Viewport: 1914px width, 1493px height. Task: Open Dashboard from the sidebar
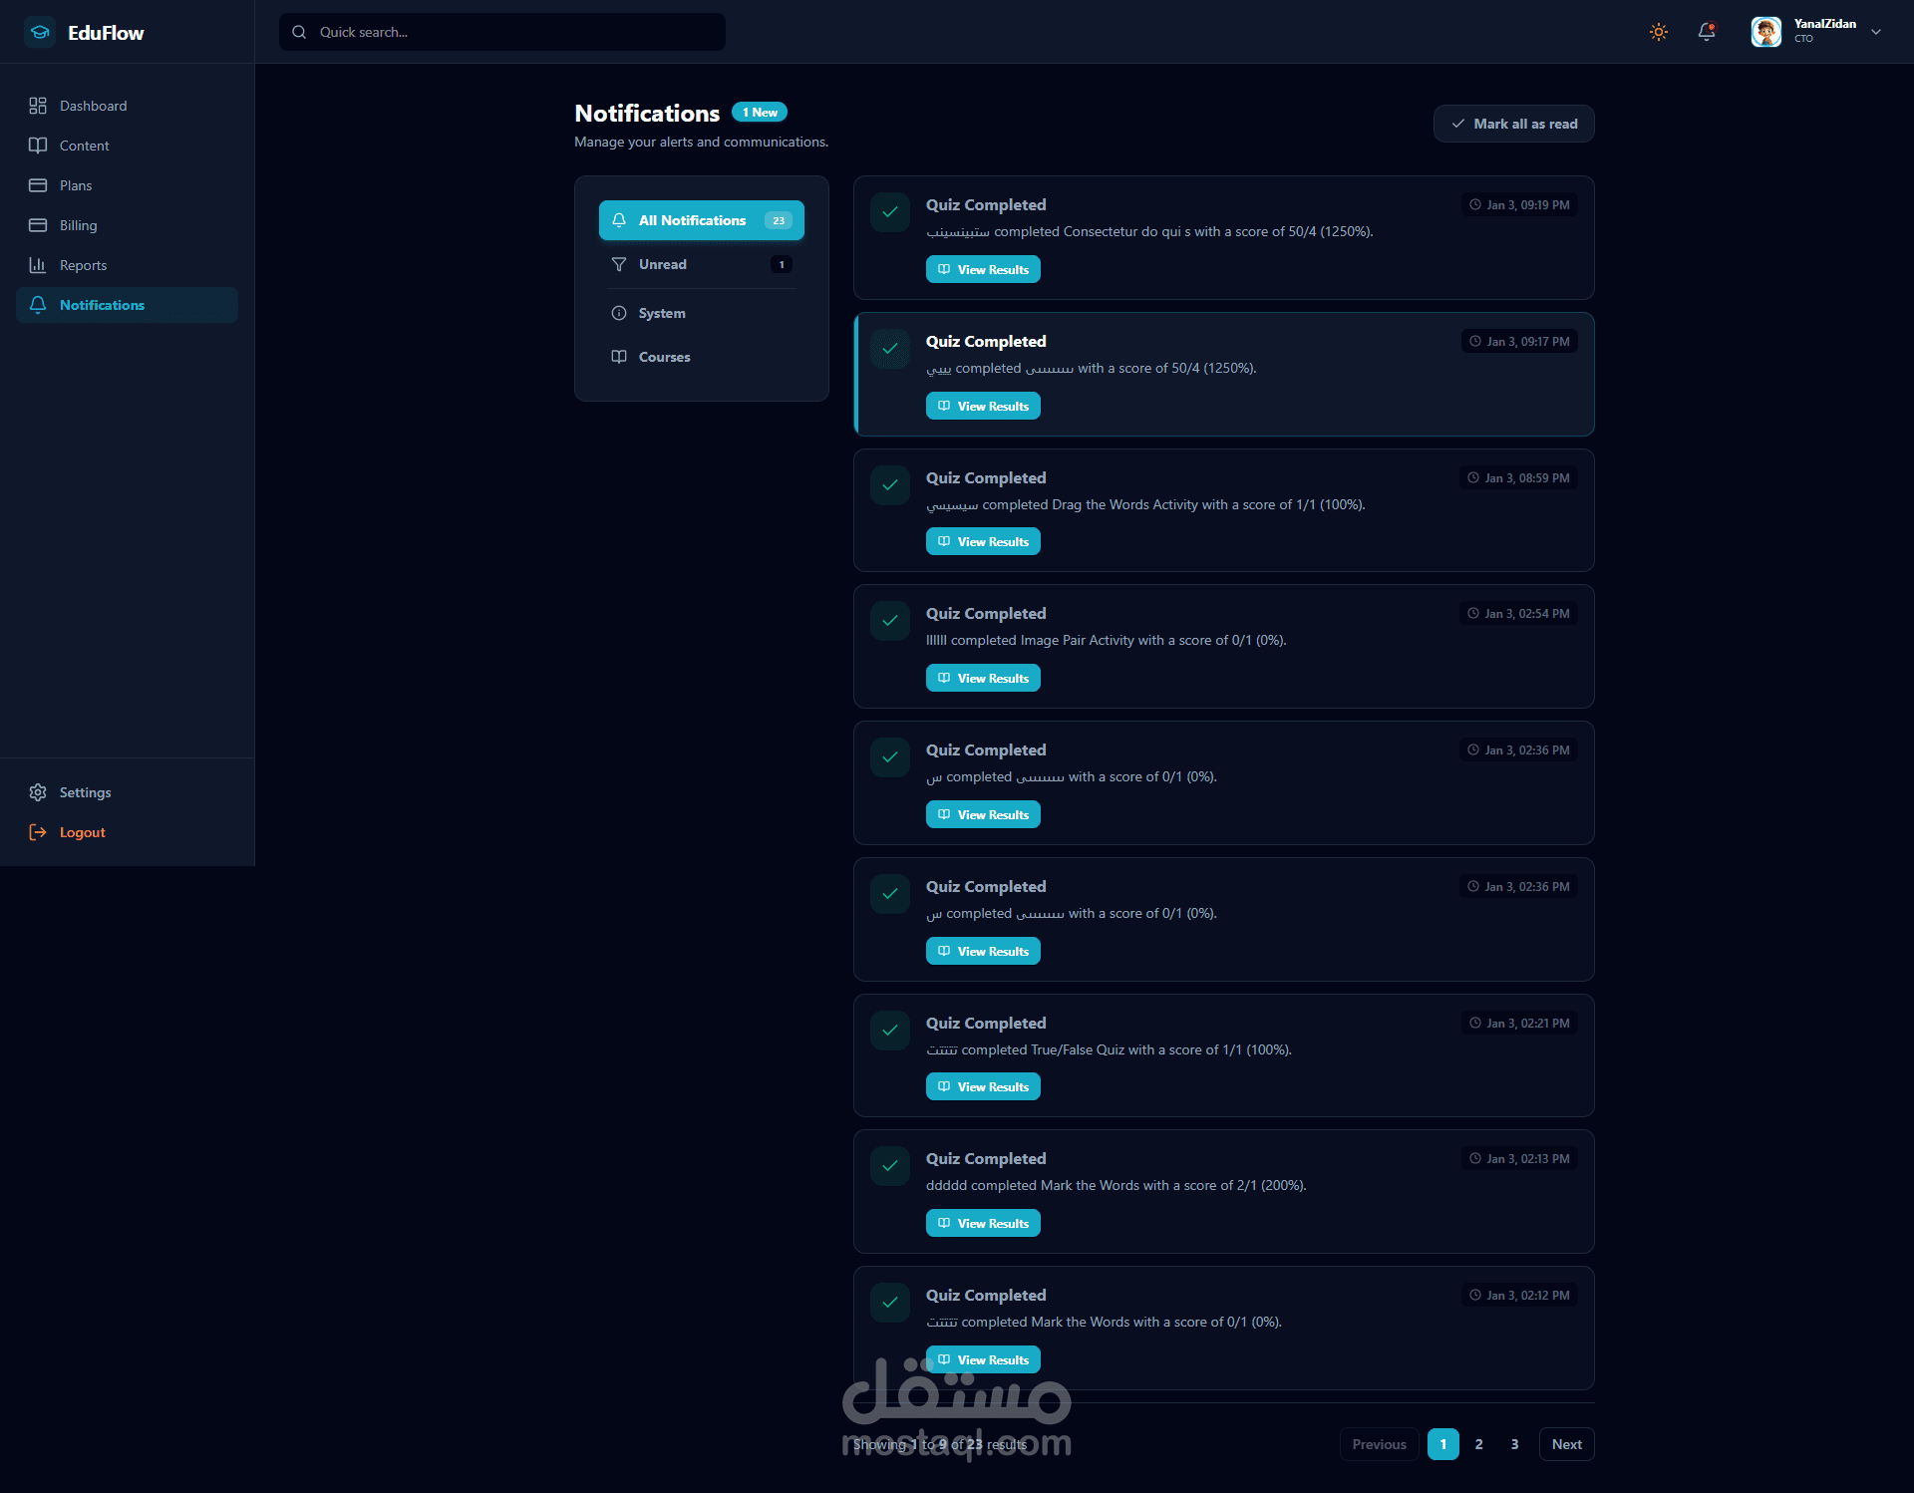point(93,106)
